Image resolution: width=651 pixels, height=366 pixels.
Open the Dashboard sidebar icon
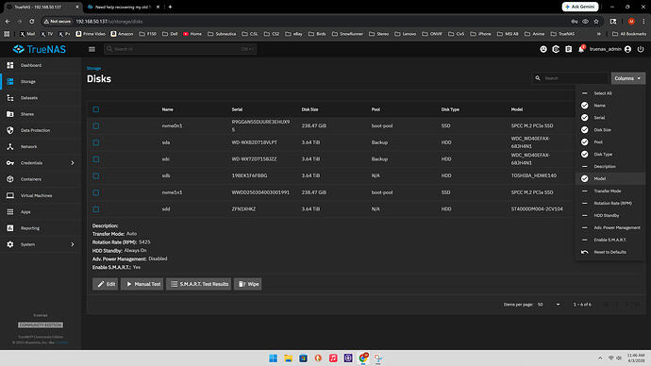[x=10, y=65]
